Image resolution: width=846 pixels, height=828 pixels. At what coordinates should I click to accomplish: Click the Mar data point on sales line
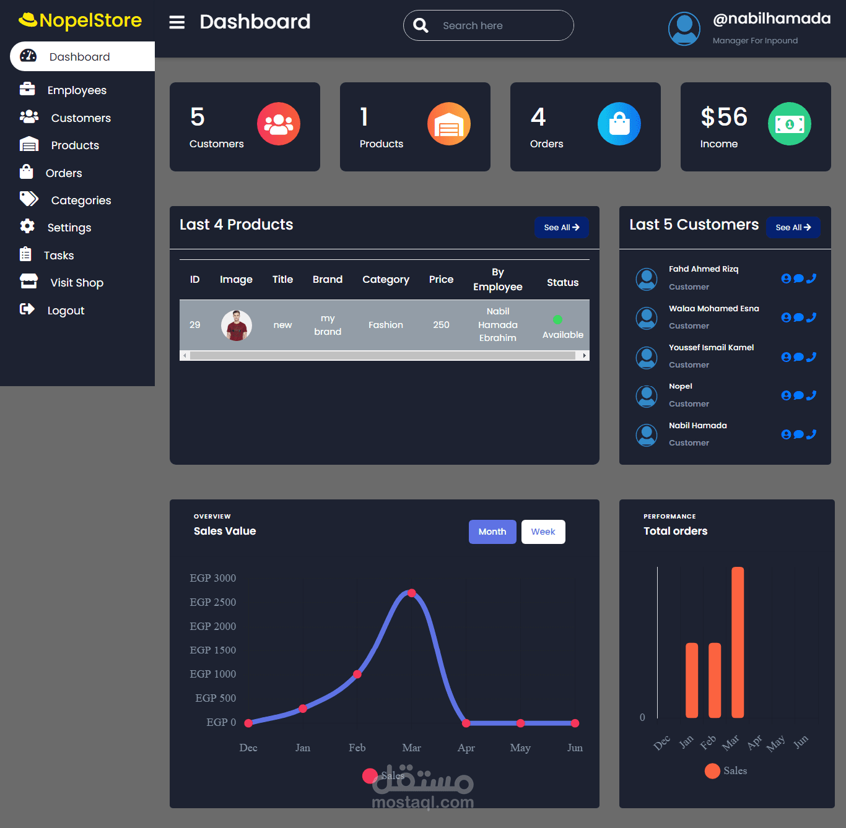tap(412, 593)
